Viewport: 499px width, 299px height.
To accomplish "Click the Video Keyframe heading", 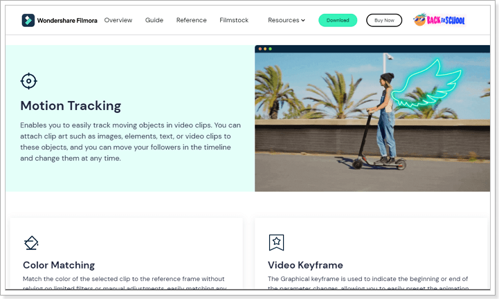I will point(305,265).
